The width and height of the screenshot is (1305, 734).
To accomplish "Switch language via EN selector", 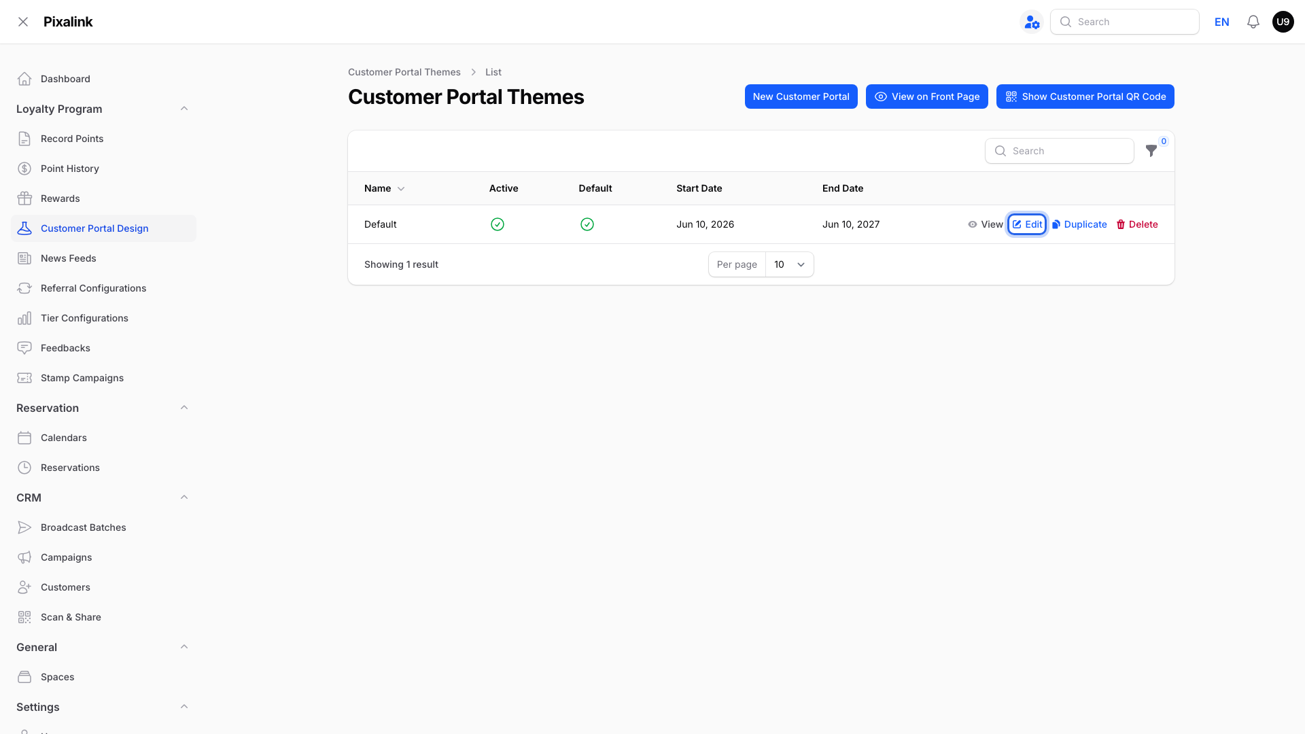I will (x=1221, y=22).
